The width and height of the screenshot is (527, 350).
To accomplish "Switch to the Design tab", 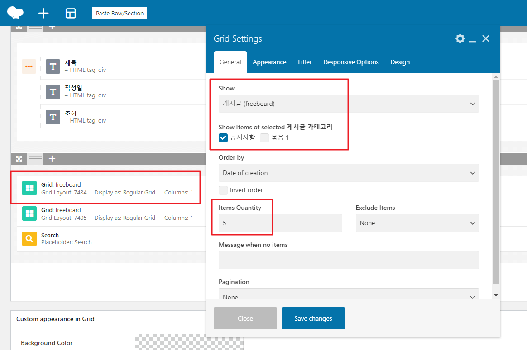I will point(400,62).
